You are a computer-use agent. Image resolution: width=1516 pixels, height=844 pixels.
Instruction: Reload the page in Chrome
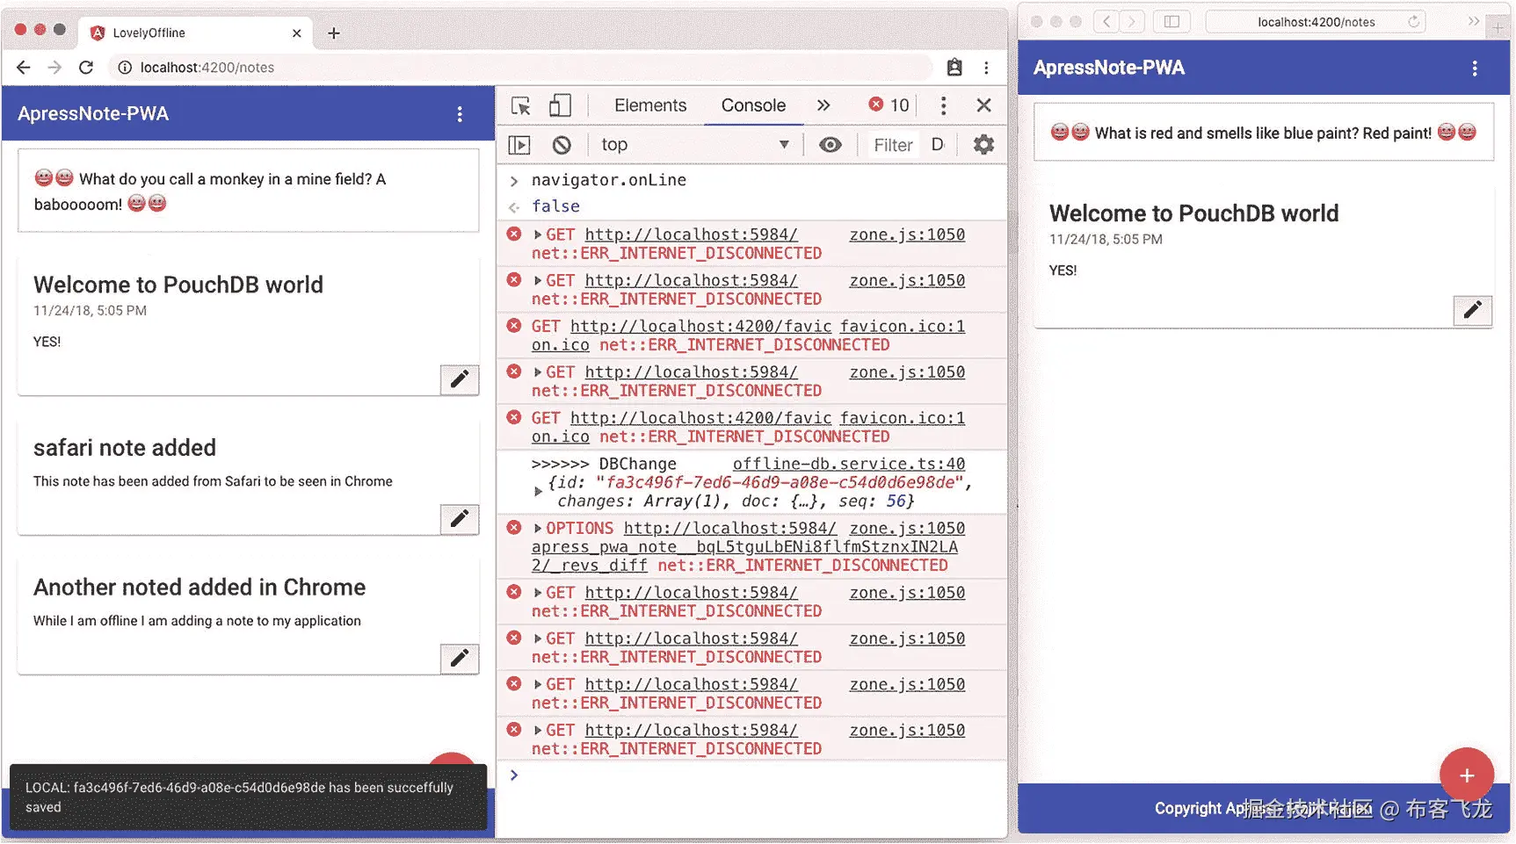pyautogui.click(x=86, y=68)
